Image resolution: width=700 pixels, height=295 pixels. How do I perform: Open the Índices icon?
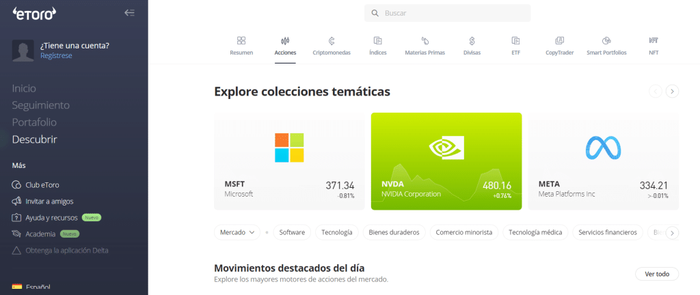tap(377, 40)
